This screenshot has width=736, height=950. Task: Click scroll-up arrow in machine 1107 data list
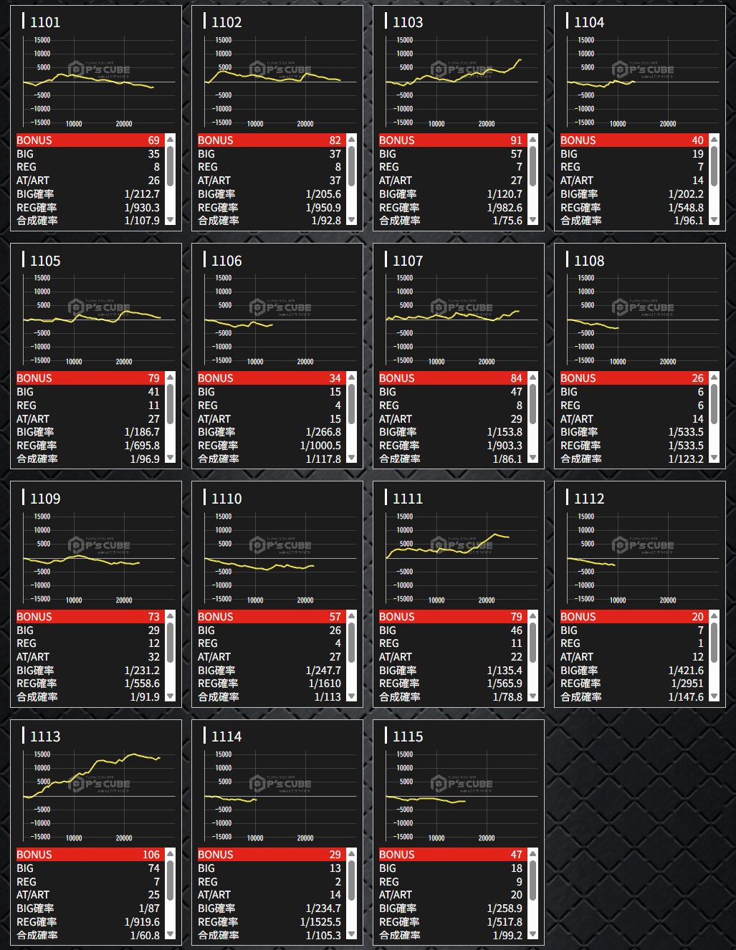(x=533, y=378)
